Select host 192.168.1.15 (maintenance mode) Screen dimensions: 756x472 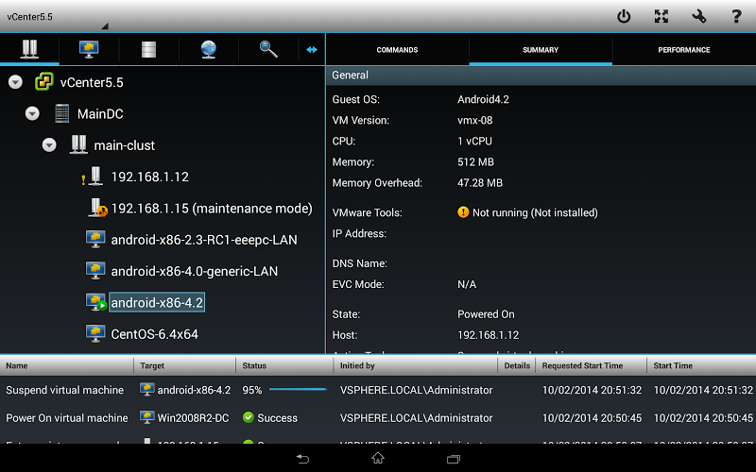212,208
